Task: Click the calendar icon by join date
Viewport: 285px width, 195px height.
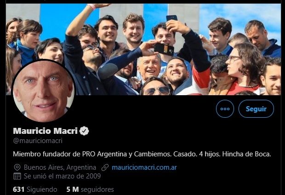Action: point(17,176)
